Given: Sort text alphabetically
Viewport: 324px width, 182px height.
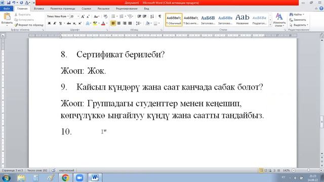Looking at the screenshot, I should click(152, 16).
